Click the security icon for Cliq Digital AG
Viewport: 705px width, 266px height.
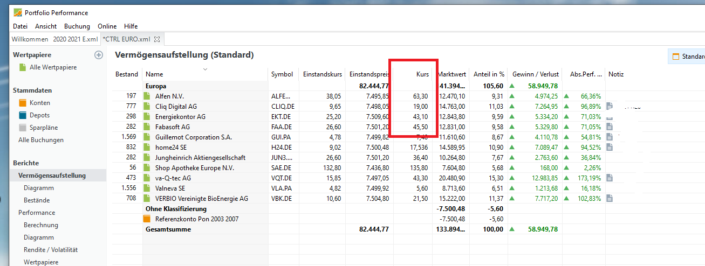(x=147, y=106)
